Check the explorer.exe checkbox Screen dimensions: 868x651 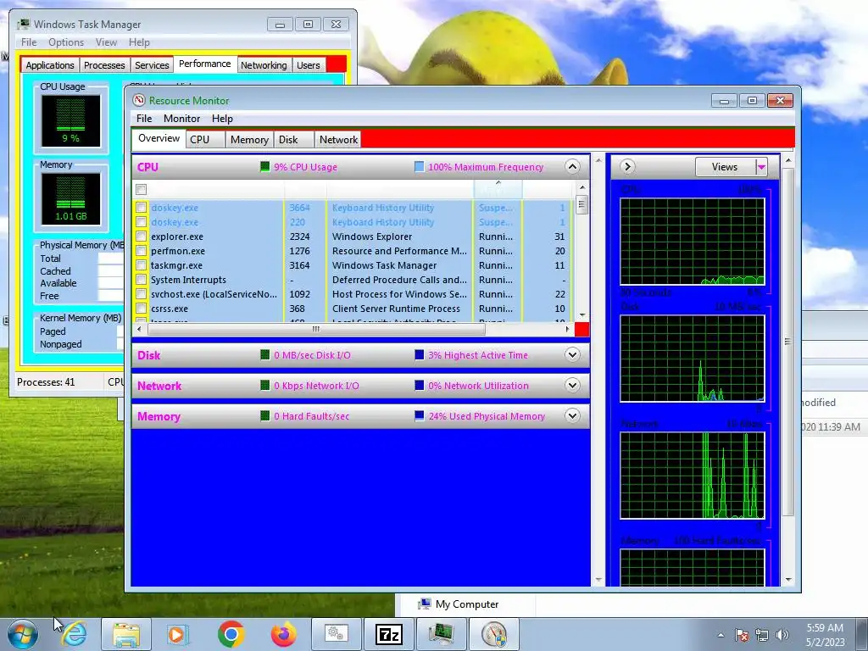pyautogui.click(x=142, y=236)
